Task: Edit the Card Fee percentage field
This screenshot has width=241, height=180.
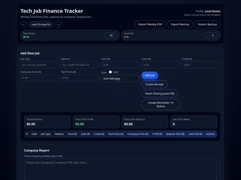Action: [x=211, y=36]
